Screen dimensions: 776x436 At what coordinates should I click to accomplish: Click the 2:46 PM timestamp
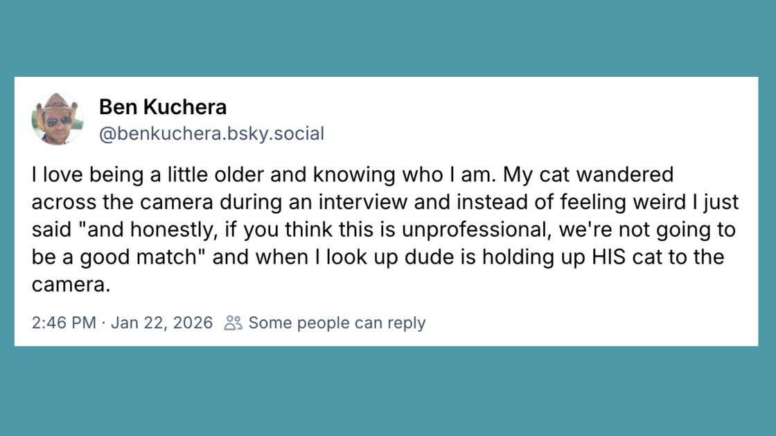point(64,323)
